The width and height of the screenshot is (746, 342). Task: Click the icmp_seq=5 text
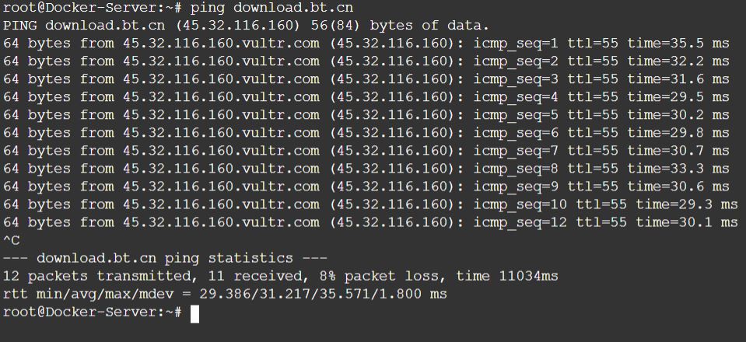[x=517, y=114]
